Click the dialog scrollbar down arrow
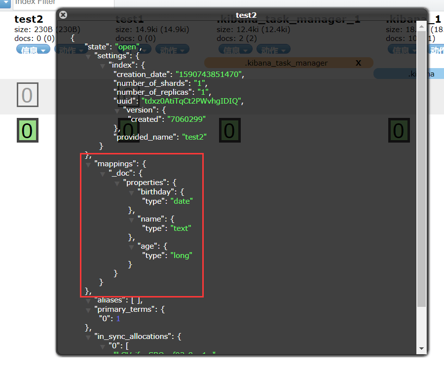 click(421, 348)
